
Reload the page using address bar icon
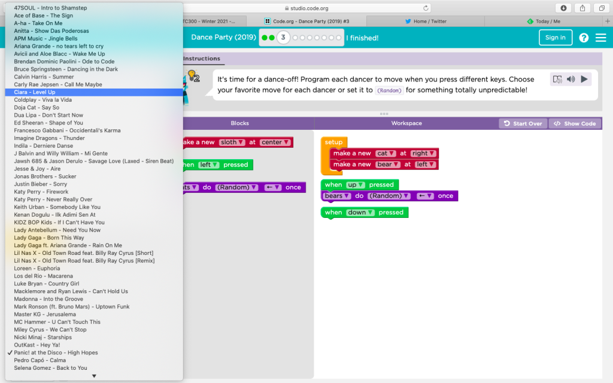426,8
